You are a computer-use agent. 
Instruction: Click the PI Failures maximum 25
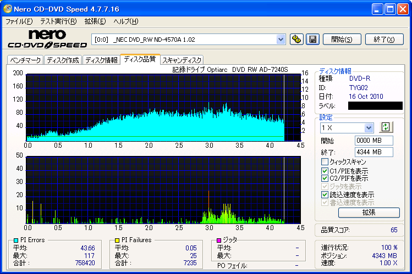coord(194,255)
